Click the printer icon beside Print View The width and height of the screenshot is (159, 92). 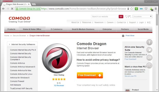(123, 36)
